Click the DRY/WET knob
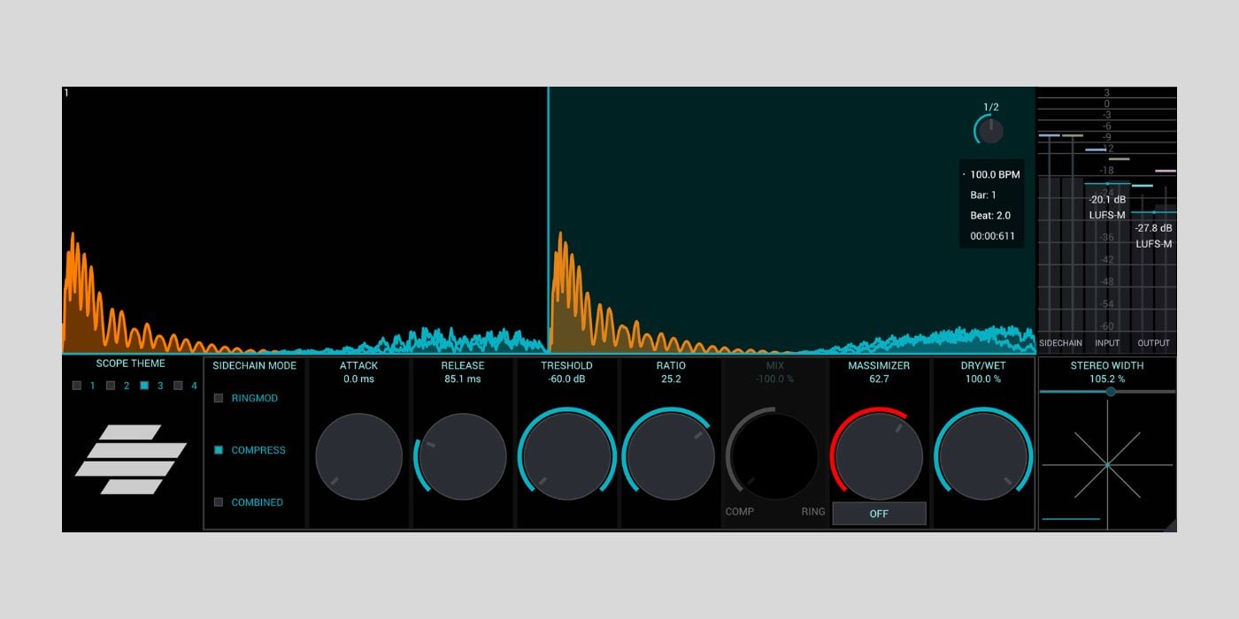 point(983,457)
